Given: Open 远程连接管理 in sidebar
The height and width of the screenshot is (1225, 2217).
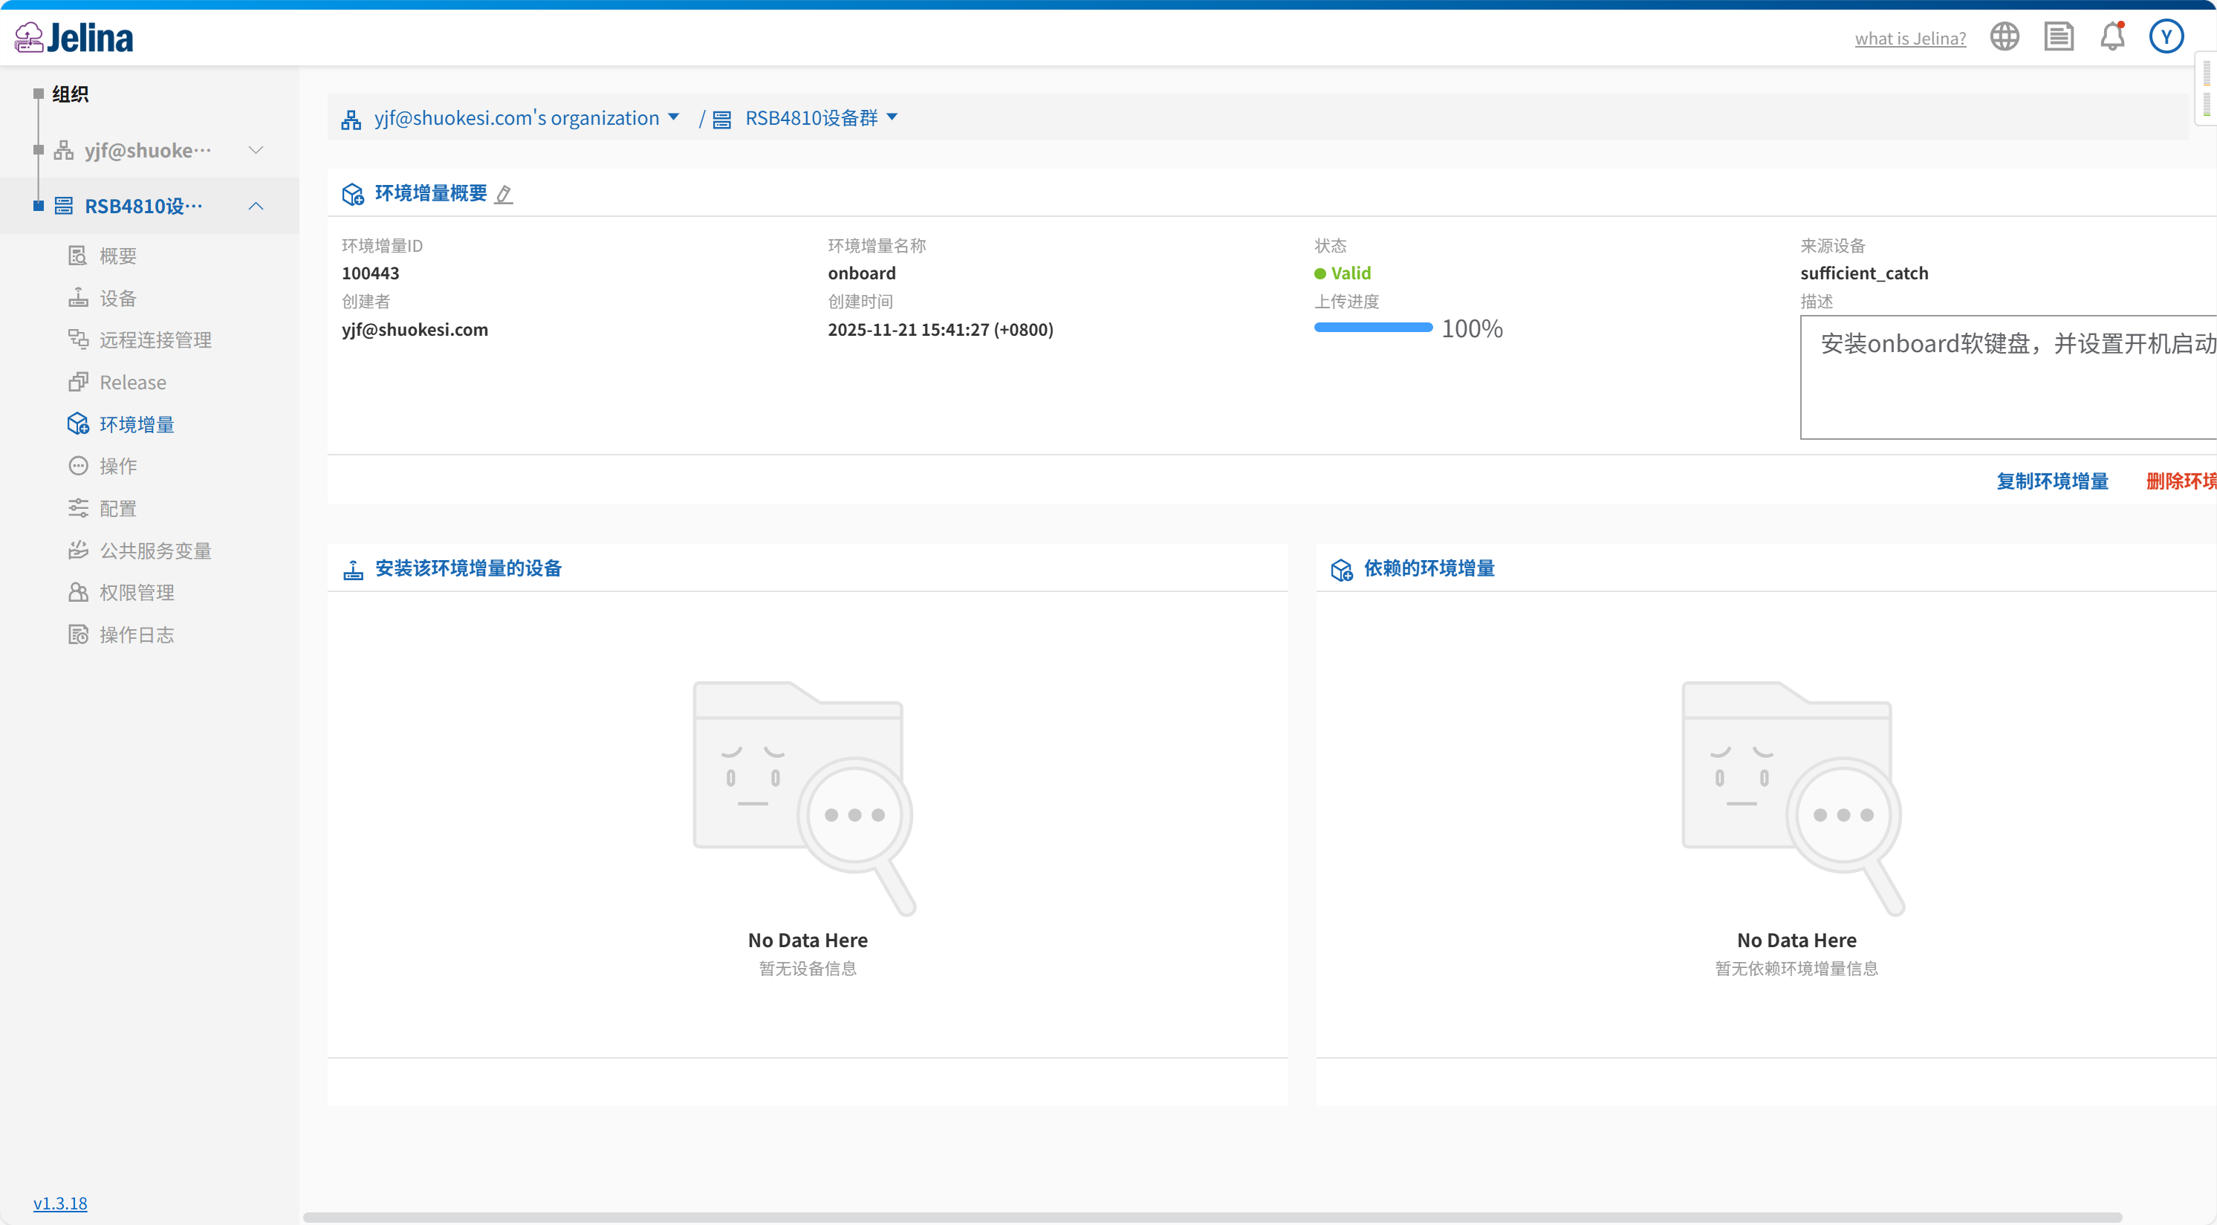Looking at the screenshot, I should tap(155, 341).
